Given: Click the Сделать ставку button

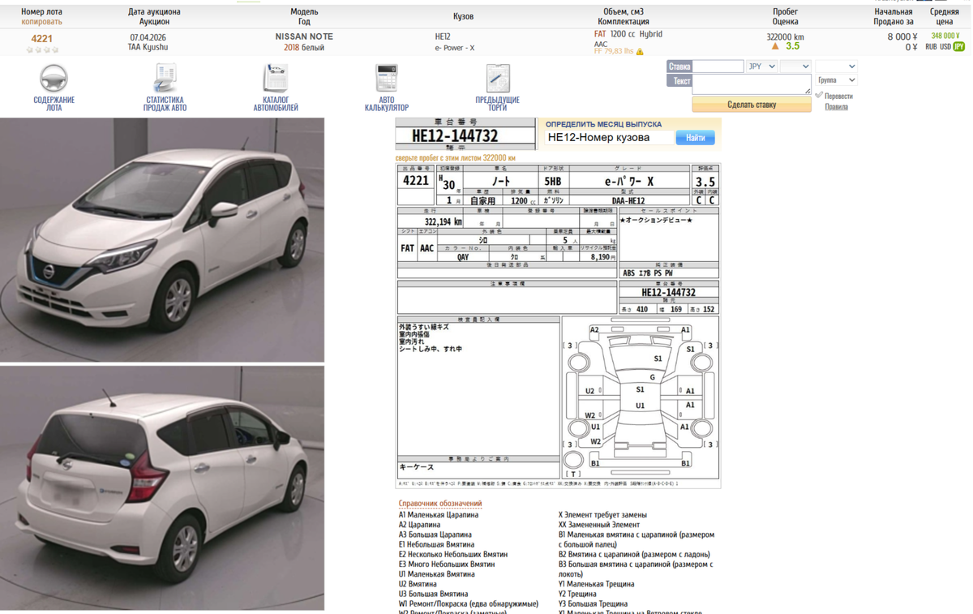Looking at the screenshot, I should 752,105.
